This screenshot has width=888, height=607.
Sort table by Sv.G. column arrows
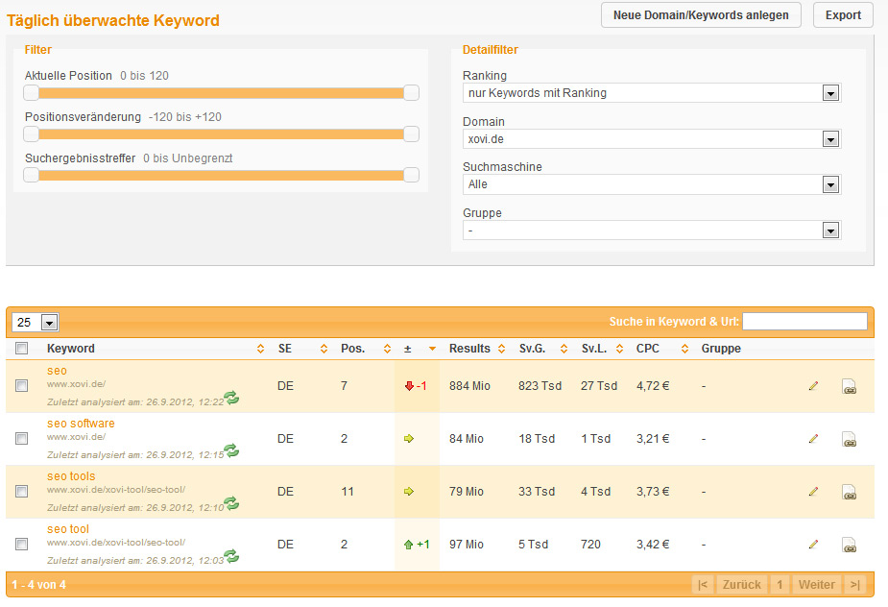[564, 349]
